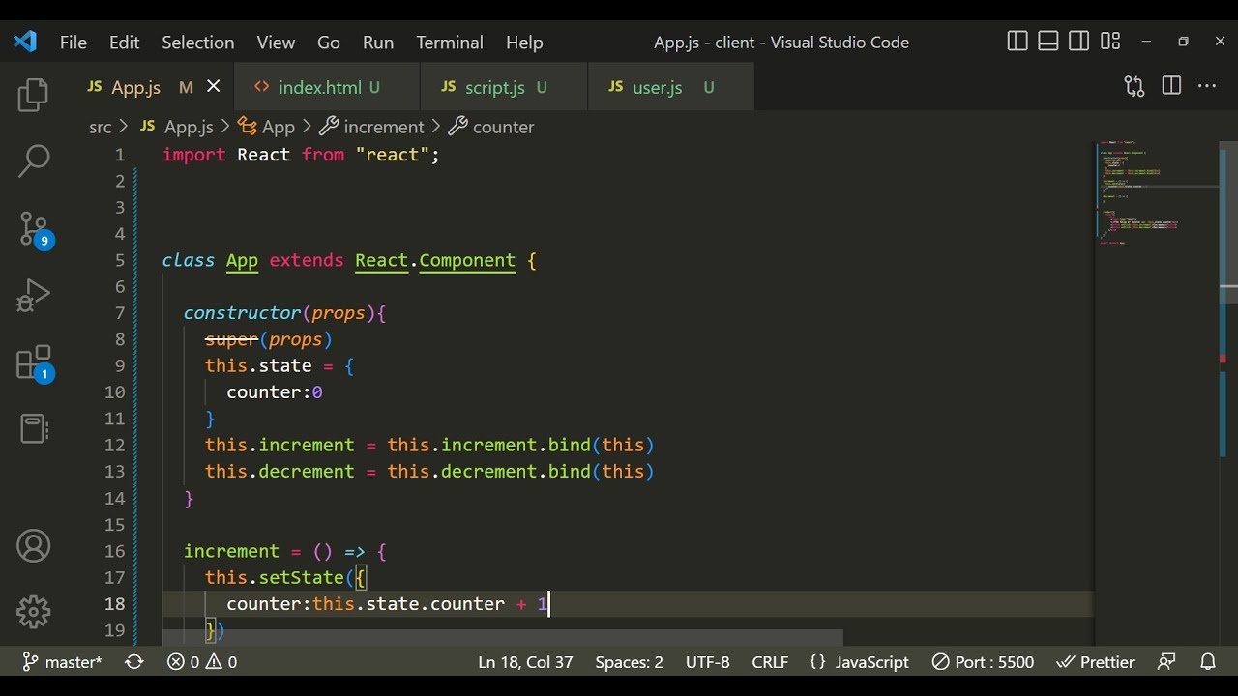1238x696 pixels.
Task: Open the Search view
Action: [x=33, y=160]
